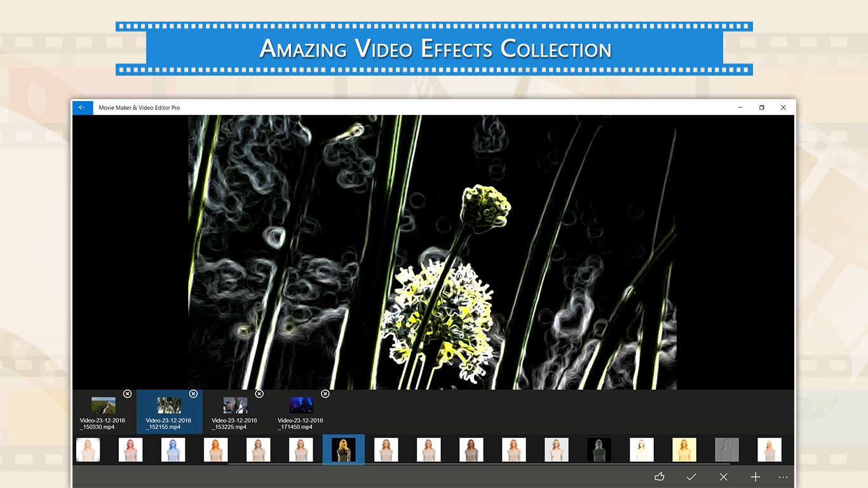
Task: Remove Video-23-12-2016_171450.mp4 with its x icon
Action: point(325,394)
